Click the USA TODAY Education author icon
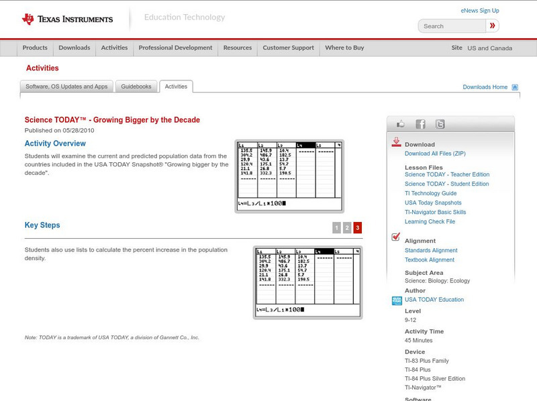The height and width of the screenshot is (401, 537). click(397, 300)
